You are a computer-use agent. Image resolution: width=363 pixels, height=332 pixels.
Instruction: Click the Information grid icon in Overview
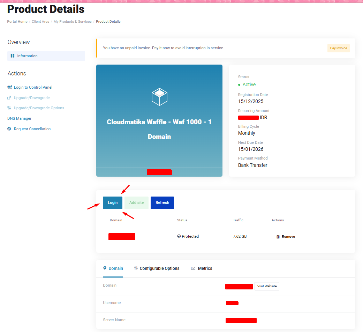pyautogui.click(x=13, y=56)
